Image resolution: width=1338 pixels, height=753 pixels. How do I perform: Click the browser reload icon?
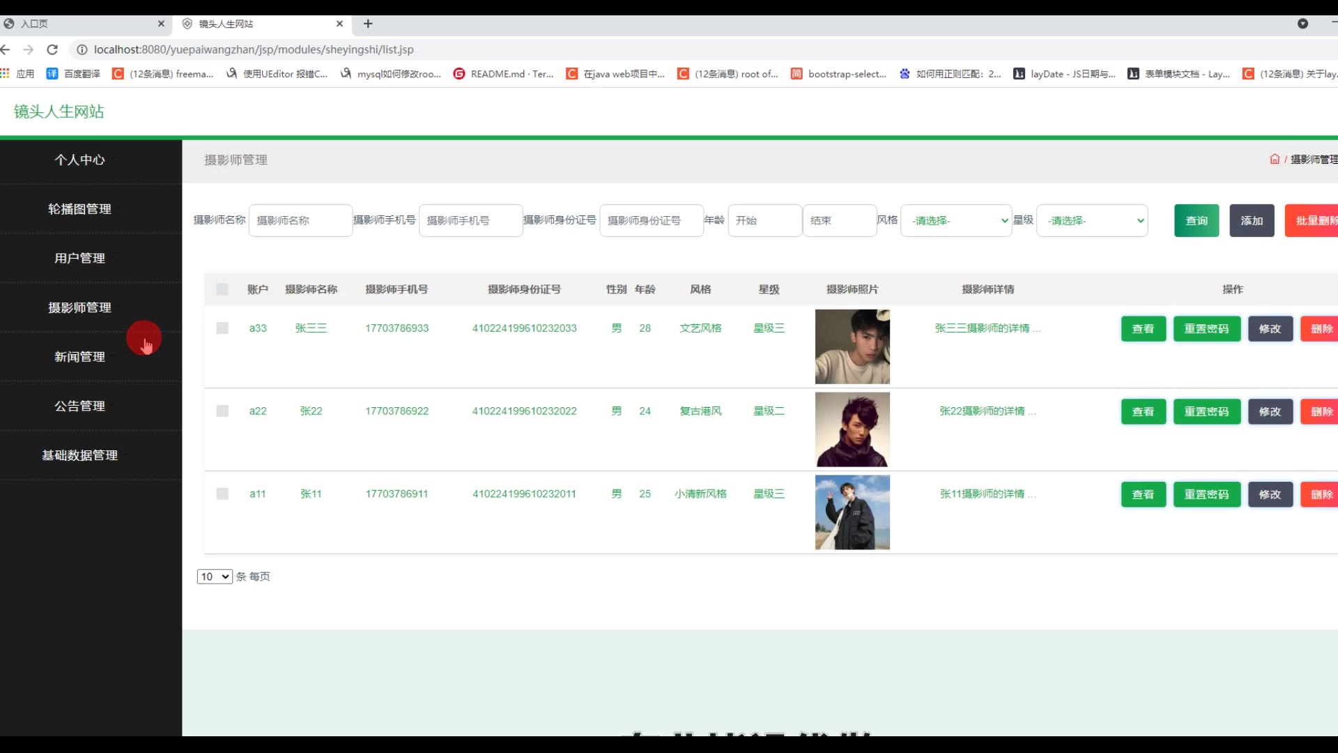[52, 50]
